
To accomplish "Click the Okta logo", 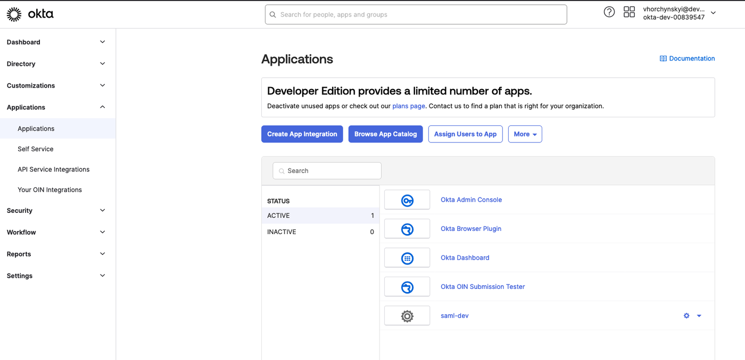I will click(x=30, y=14).
